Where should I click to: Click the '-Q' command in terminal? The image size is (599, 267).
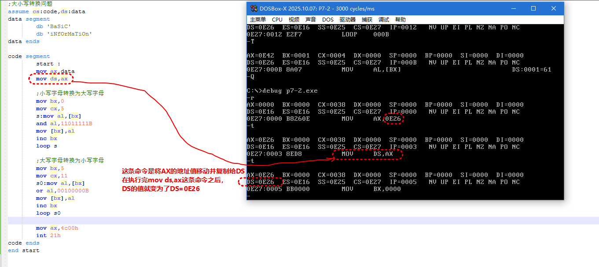250,76
